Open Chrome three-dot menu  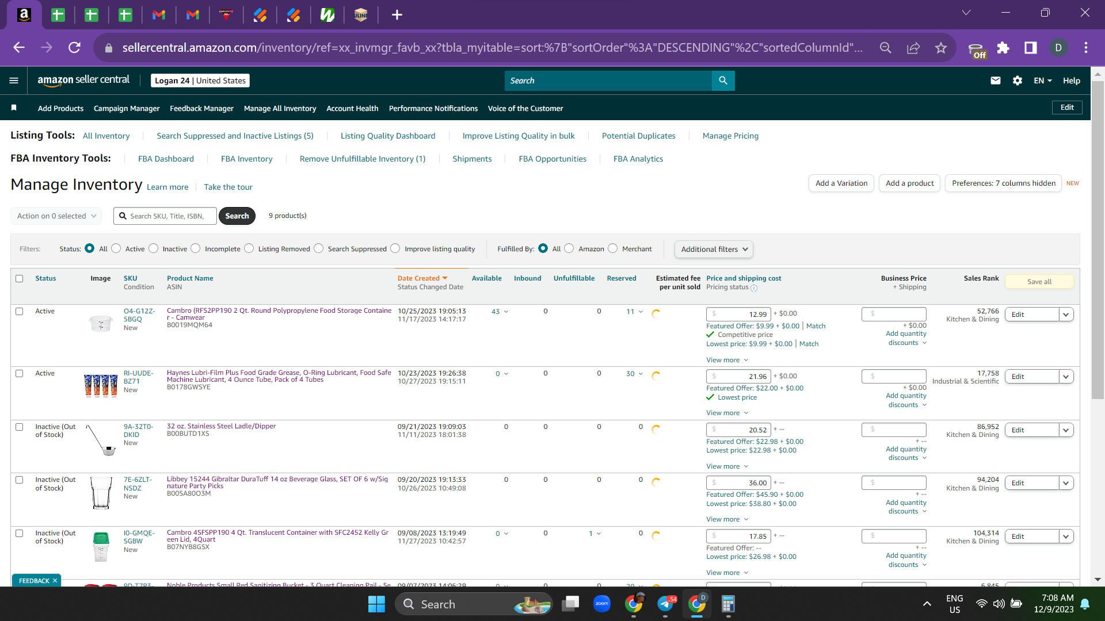pyautogui.click(x=1086, y=48)
